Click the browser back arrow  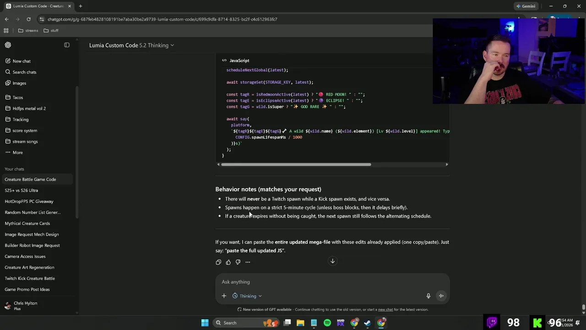point(6,19)
